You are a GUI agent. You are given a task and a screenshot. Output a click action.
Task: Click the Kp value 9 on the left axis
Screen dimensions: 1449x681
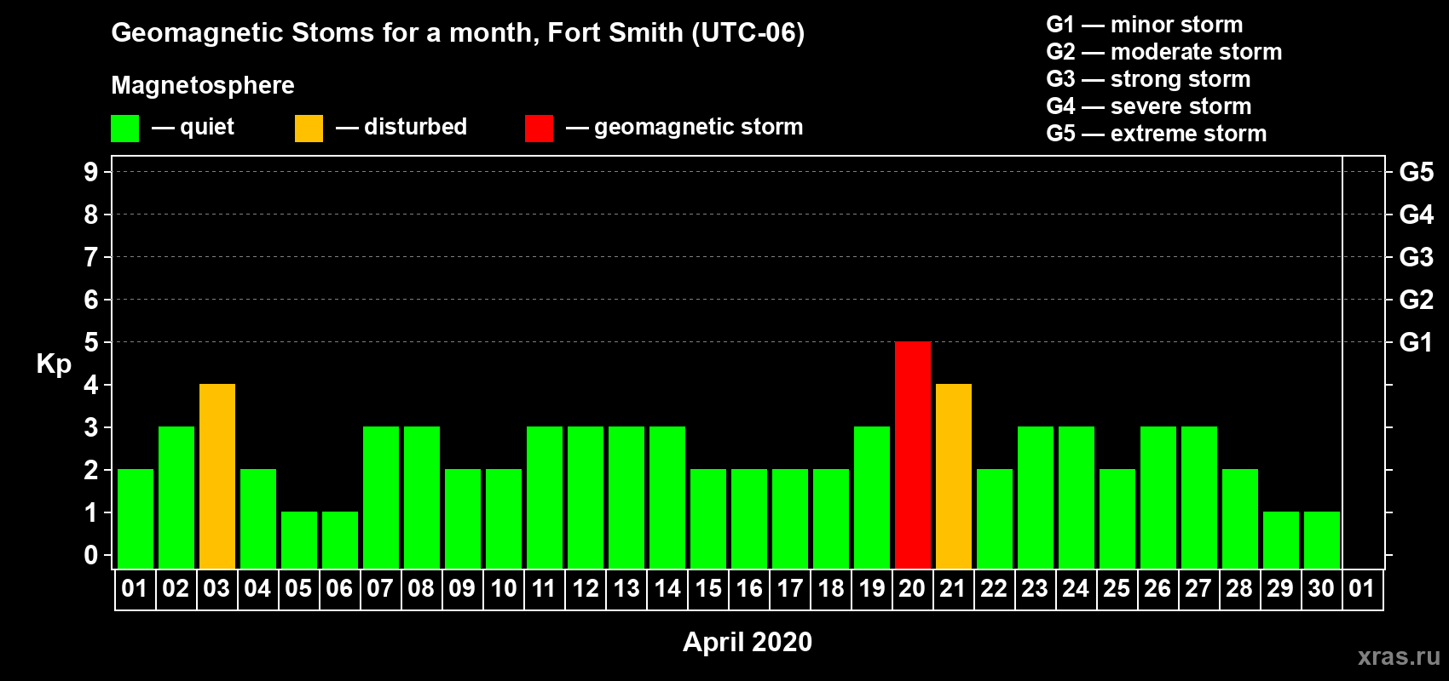coord(91,172)
